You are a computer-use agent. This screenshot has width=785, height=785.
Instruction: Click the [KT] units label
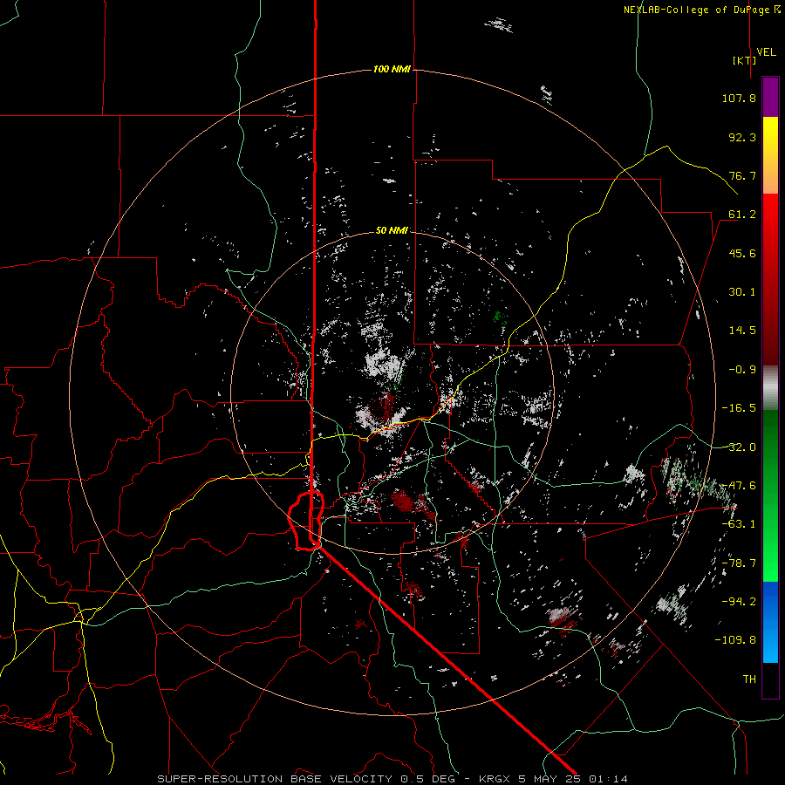tap(744, 60)
